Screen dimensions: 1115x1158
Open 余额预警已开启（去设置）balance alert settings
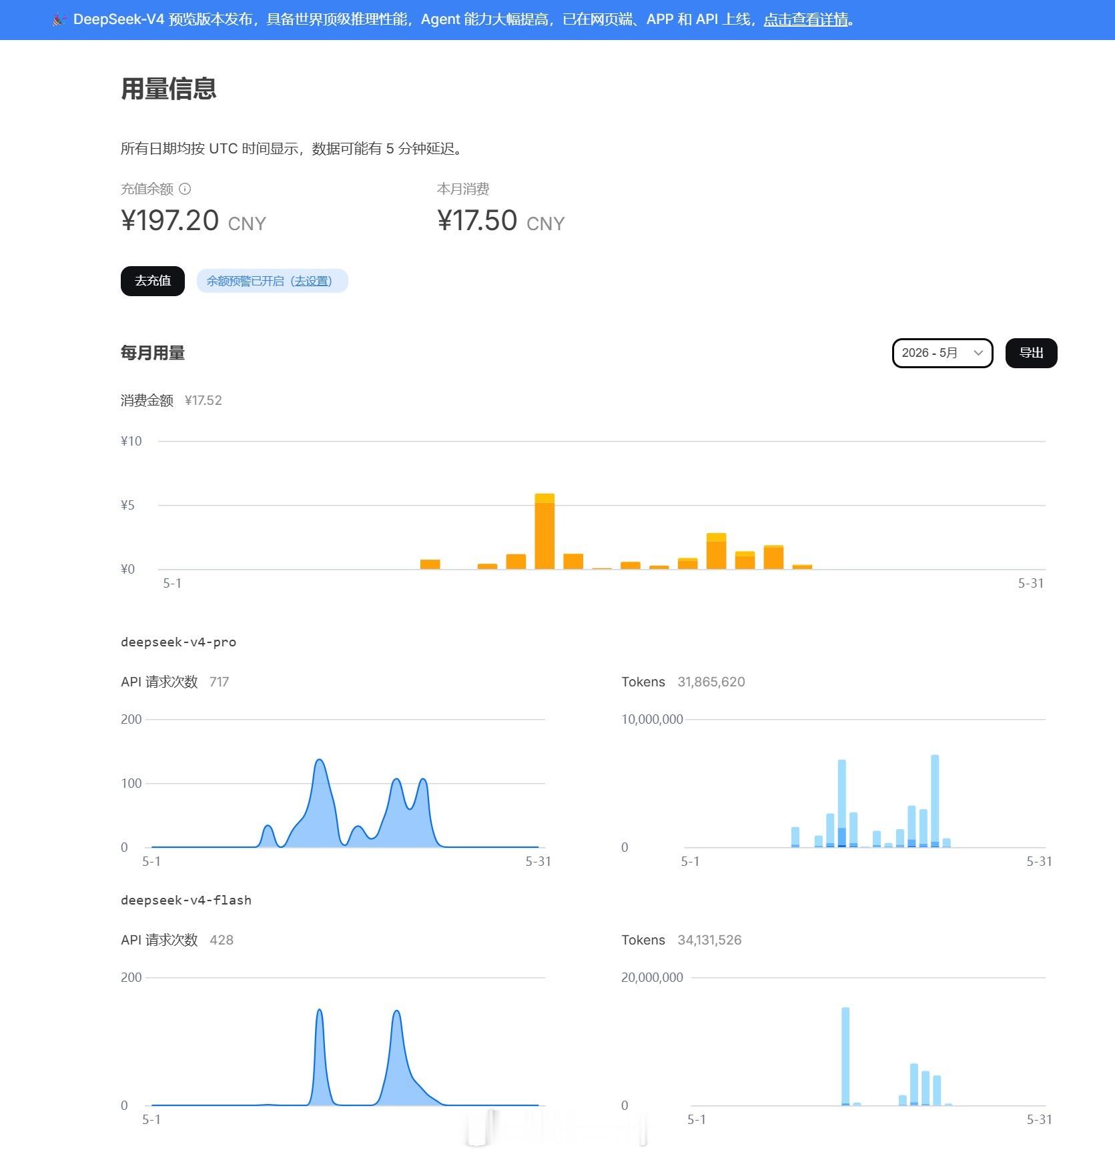(272, 281)
